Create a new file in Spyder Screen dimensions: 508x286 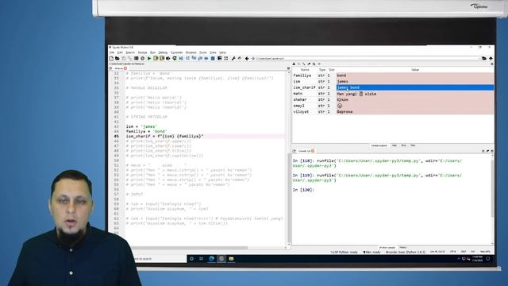111,58
